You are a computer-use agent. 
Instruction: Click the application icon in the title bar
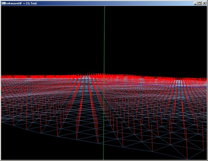(x=3, y=3)
